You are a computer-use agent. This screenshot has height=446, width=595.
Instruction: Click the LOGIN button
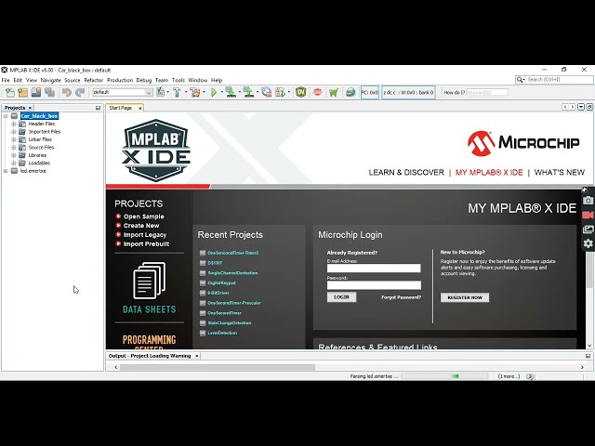[341, 297]
